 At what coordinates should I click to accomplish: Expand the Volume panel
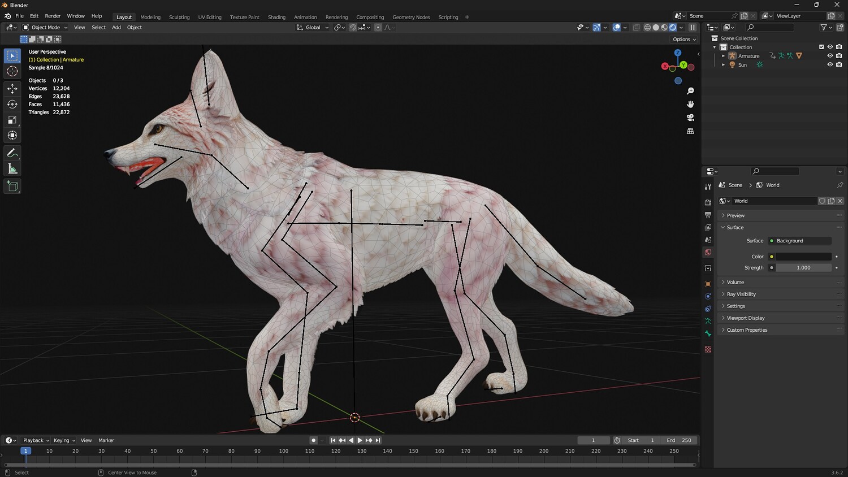point(735,282)
